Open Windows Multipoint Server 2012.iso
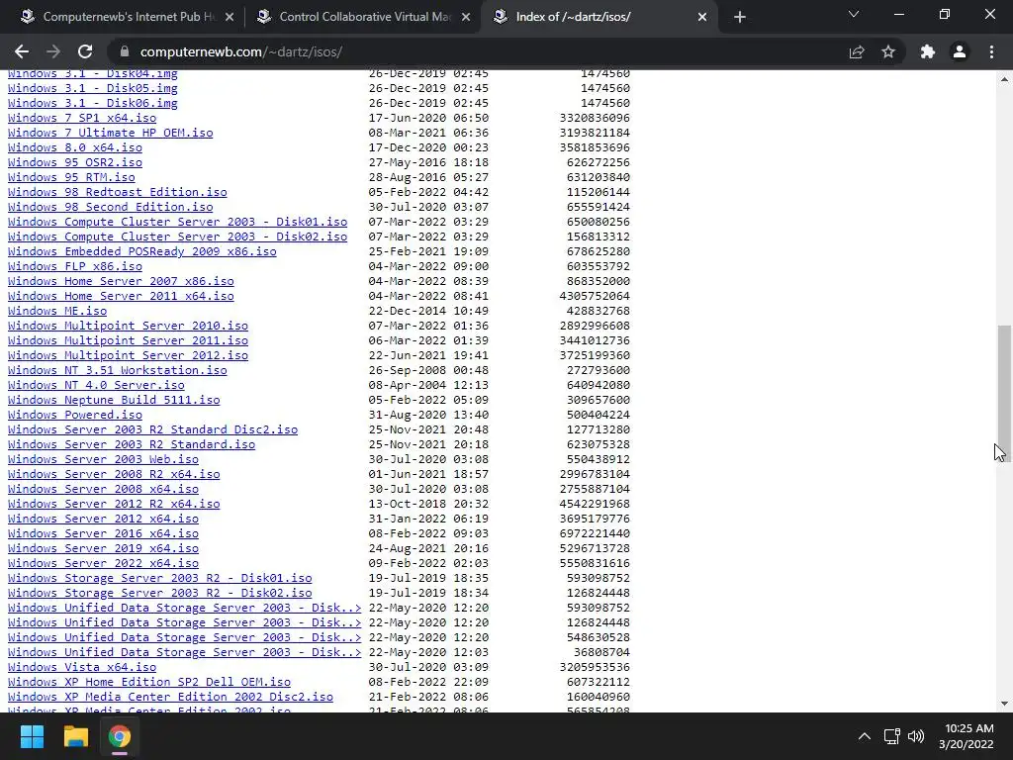The image size is (1013, 760). point(128,355)
